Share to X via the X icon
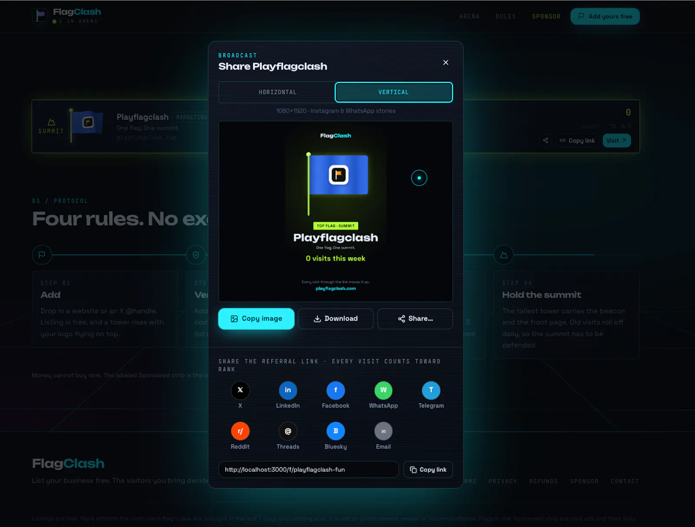 point(240,390)
